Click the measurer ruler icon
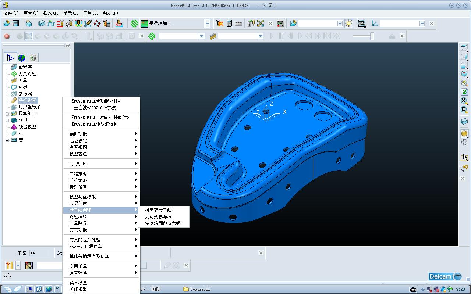 click(238, 24)
